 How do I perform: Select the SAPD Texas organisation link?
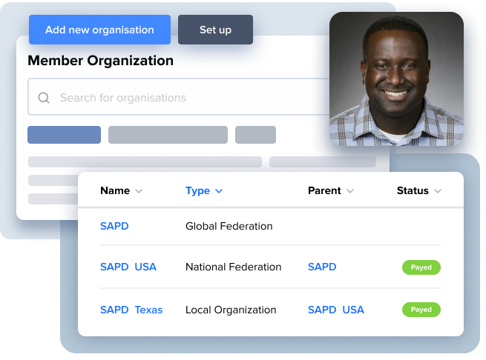(131, 310)
